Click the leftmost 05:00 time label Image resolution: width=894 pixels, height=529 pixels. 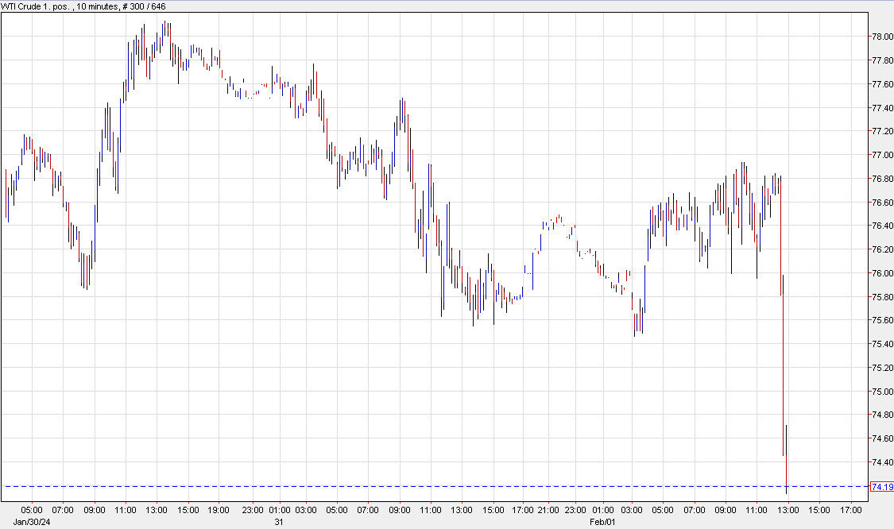pyautogui.click(x=32, y=510)
